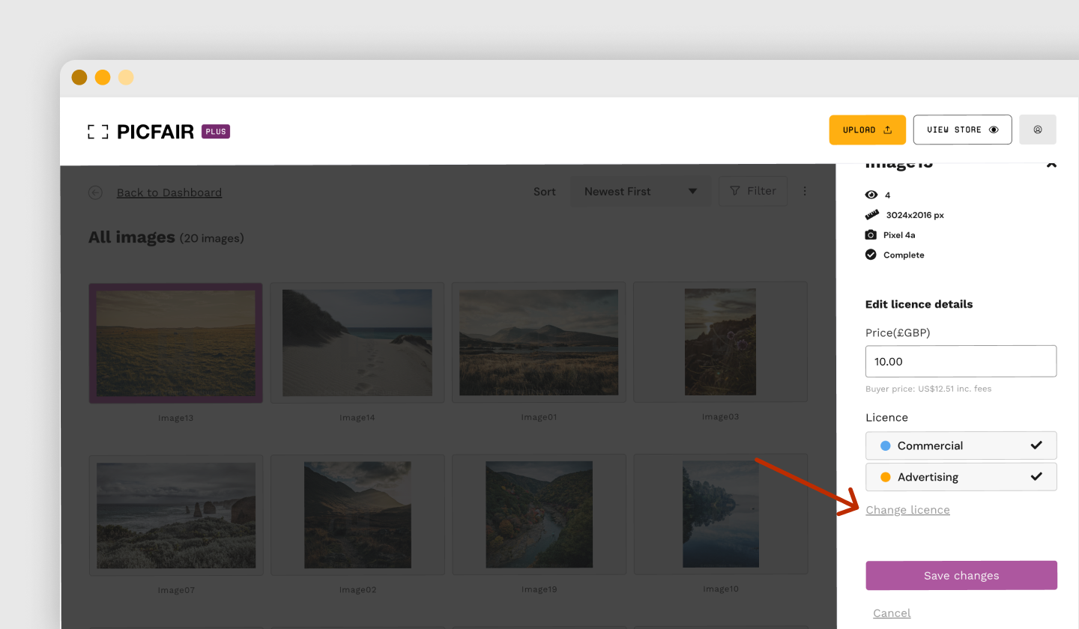
Task: Open the three-dot more options menu
Action: (805, 191)
